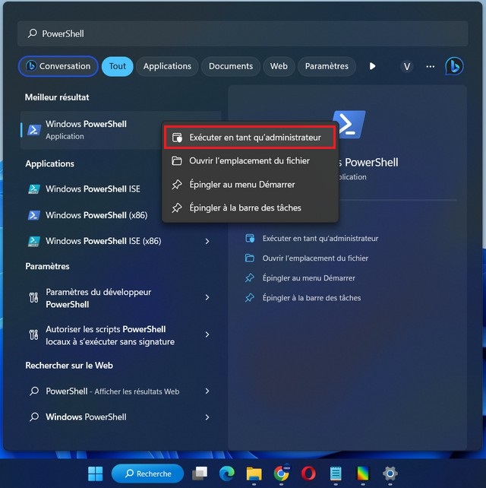Viewport: 486px width, 488px height.
Task: Choose Ouvrir l'emplacement du fichier in the context menu
Action: tap(250, 161)
